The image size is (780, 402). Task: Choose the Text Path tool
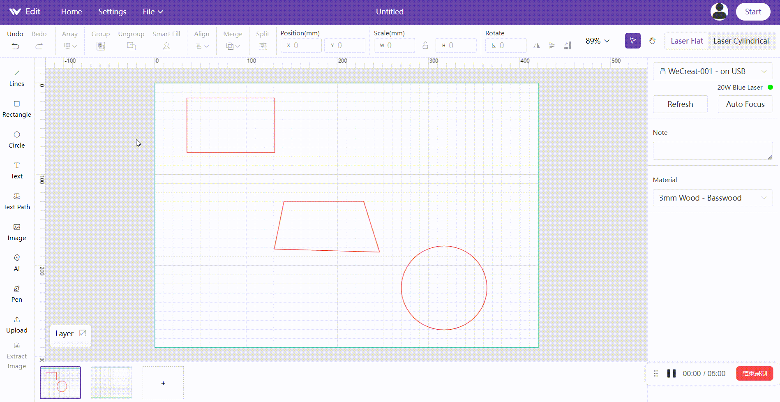click(x=16, y=201)
